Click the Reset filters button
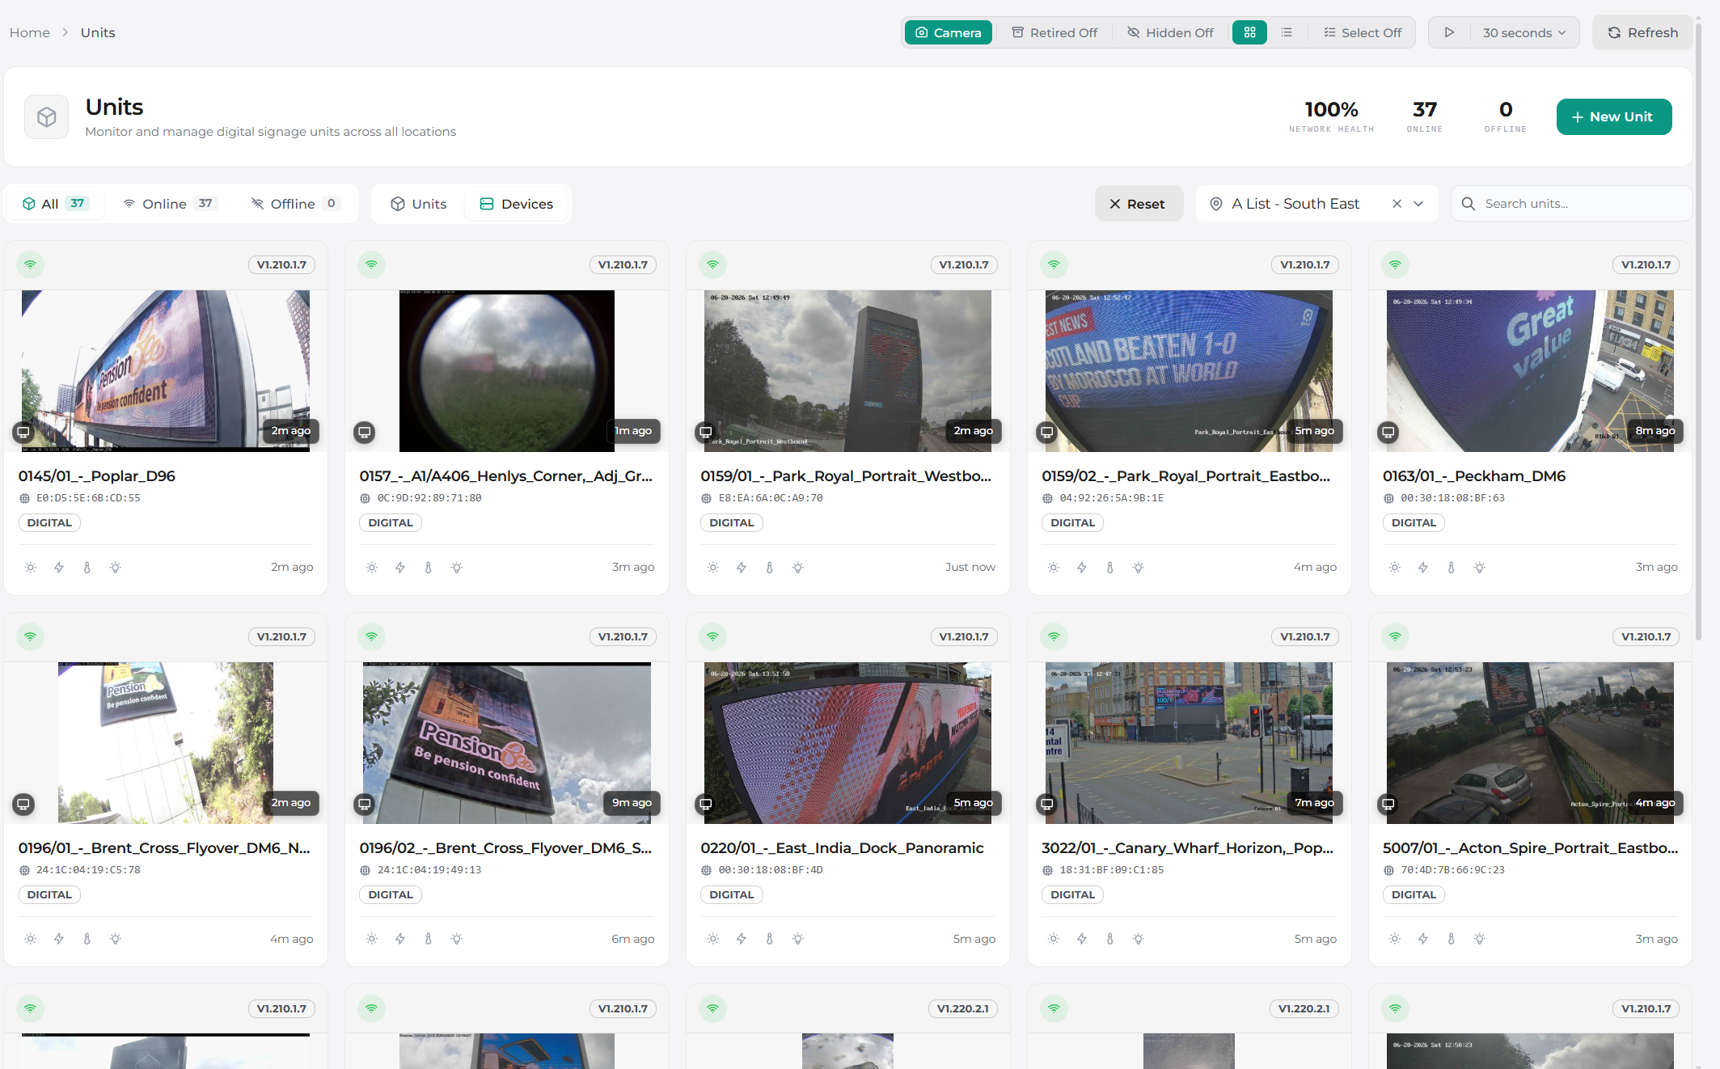Image resolution: width=1720 pixels, height=1069 pixels. [1138, 204]
